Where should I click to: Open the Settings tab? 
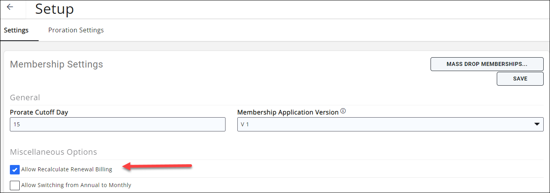(x=16, y=30)
